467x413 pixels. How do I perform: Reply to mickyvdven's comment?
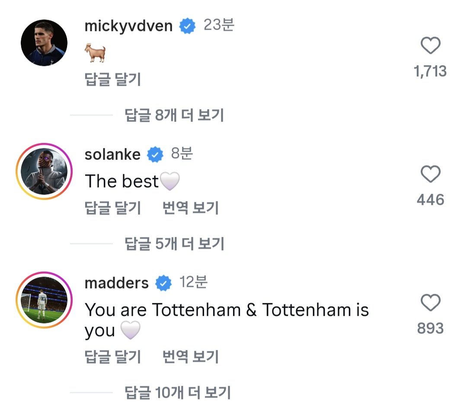tap(113, 79)
